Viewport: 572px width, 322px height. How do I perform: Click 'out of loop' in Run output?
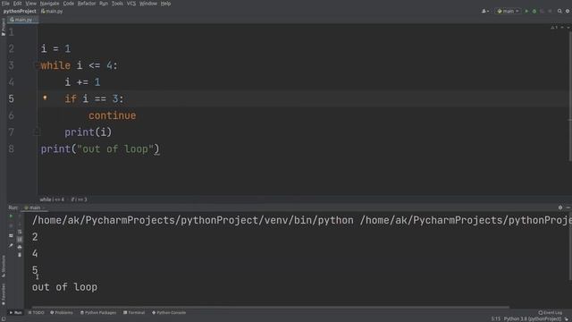[64, 287]
